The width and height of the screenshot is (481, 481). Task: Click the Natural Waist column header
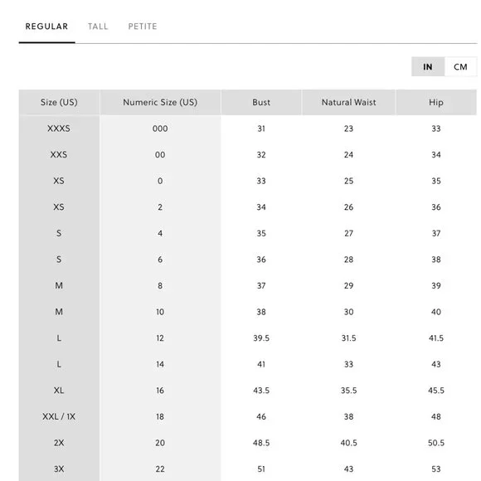[349, 102]
